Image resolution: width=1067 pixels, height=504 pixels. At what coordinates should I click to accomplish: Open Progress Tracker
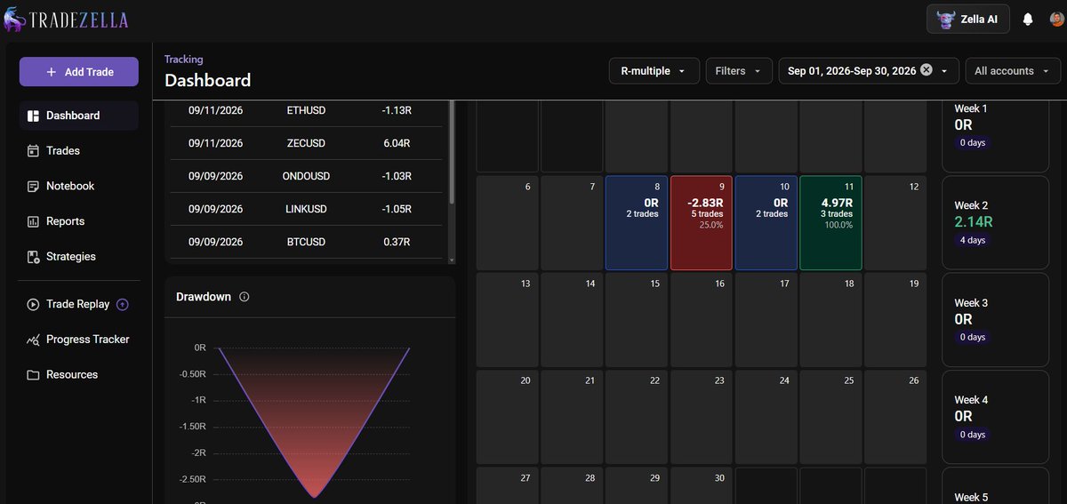(x=79, y=340)
